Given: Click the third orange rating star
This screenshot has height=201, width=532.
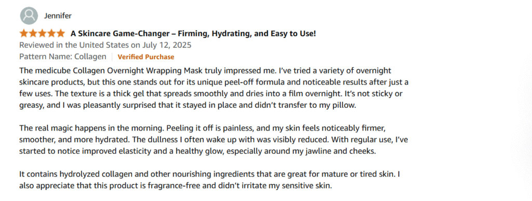Looking at the screenshot, I should (x=42, y=33).
